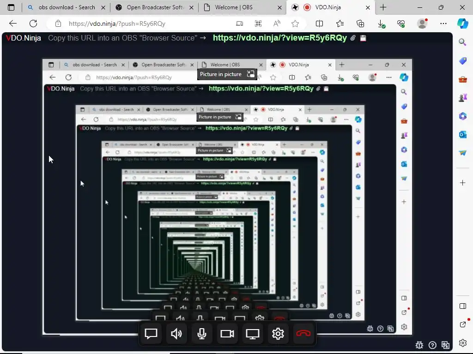Toggle speaker output mute button
473x354 pixels.
176,334
